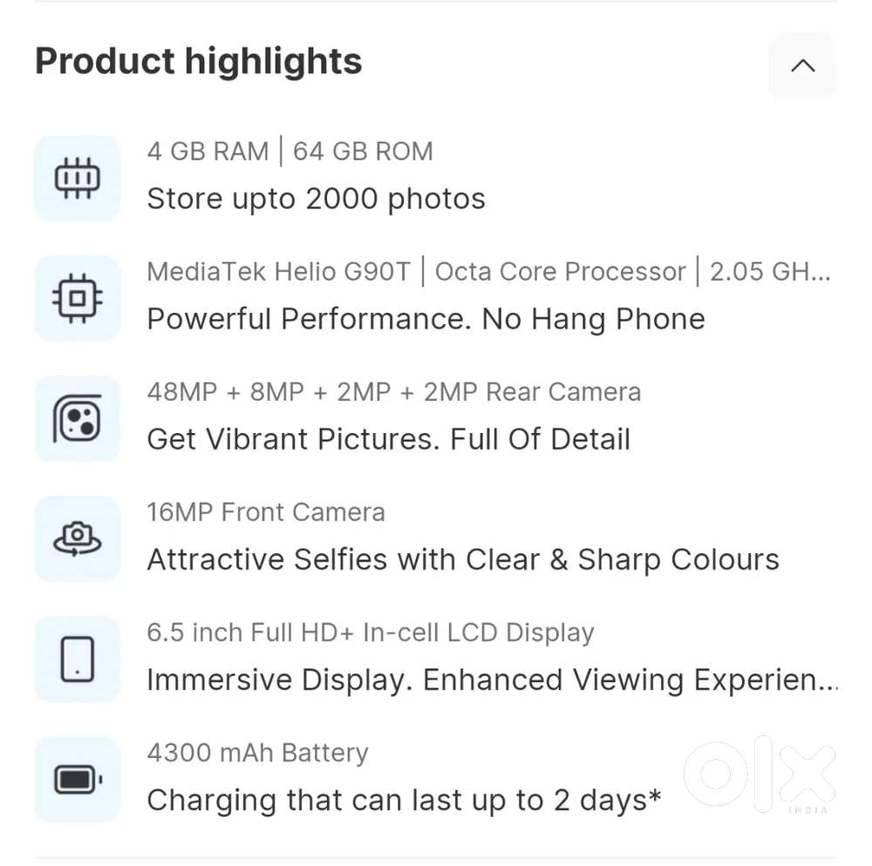Select the phone display icon

(x=77, y=659)
